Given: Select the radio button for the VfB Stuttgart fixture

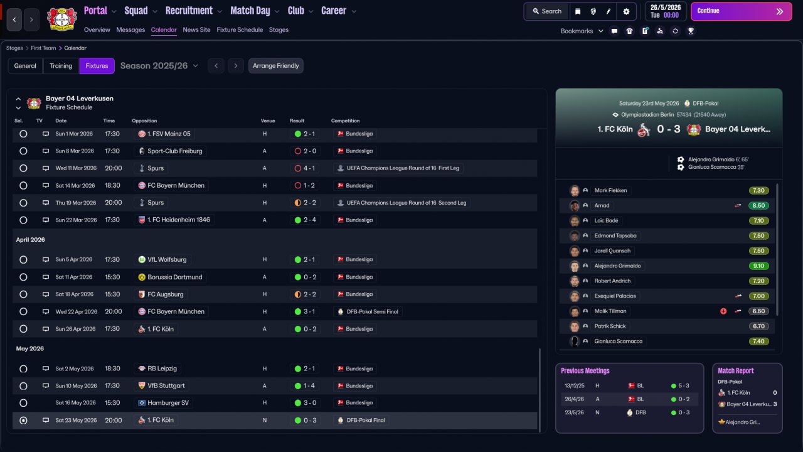Looking at the screenshot, I should coord(23,386).
